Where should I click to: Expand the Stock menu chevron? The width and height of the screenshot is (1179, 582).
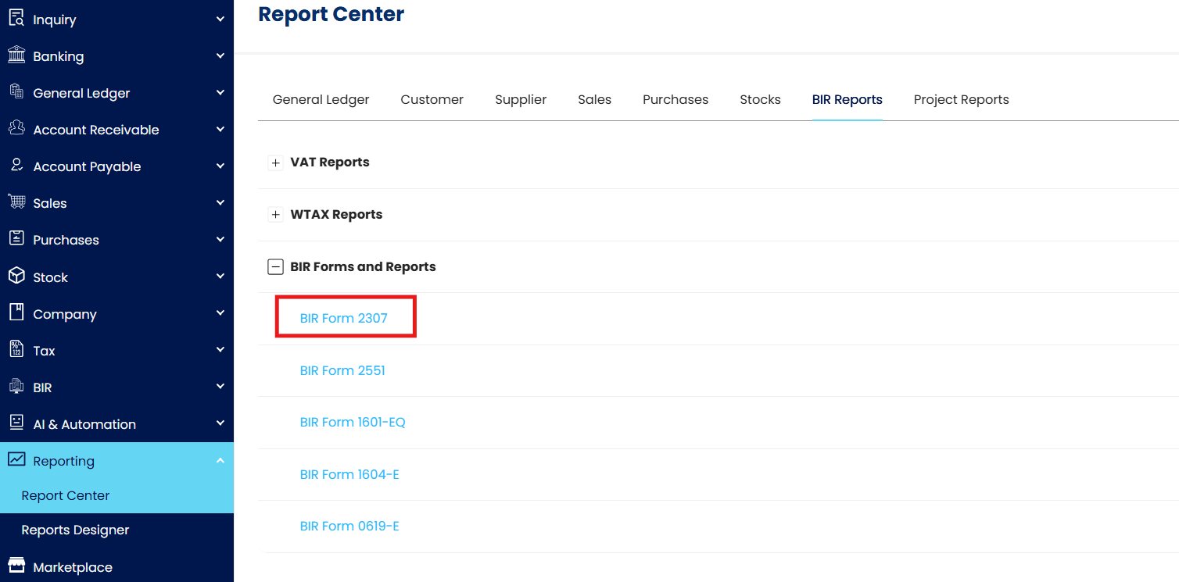[220, 277]
